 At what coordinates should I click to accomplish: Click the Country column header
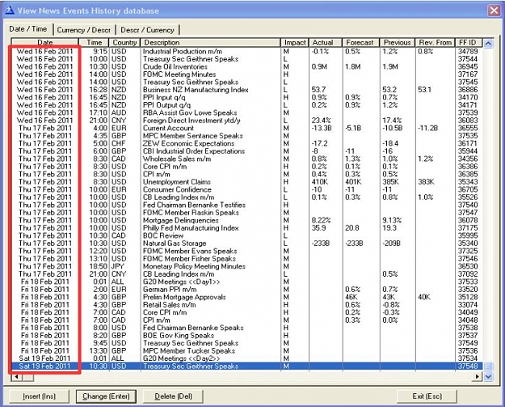coord(124,43)
